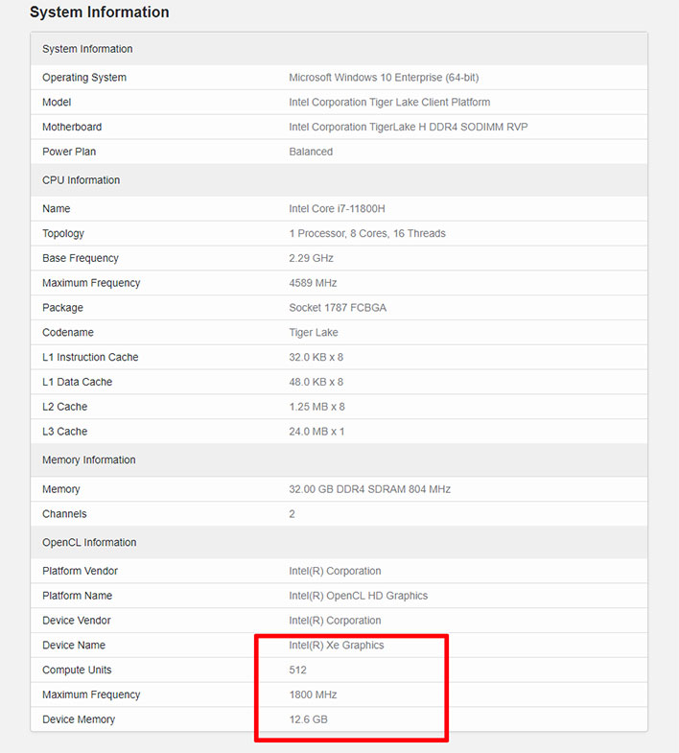
Task: Click the '4589 MHz' maximum frequency value
Action: (313, 283)
